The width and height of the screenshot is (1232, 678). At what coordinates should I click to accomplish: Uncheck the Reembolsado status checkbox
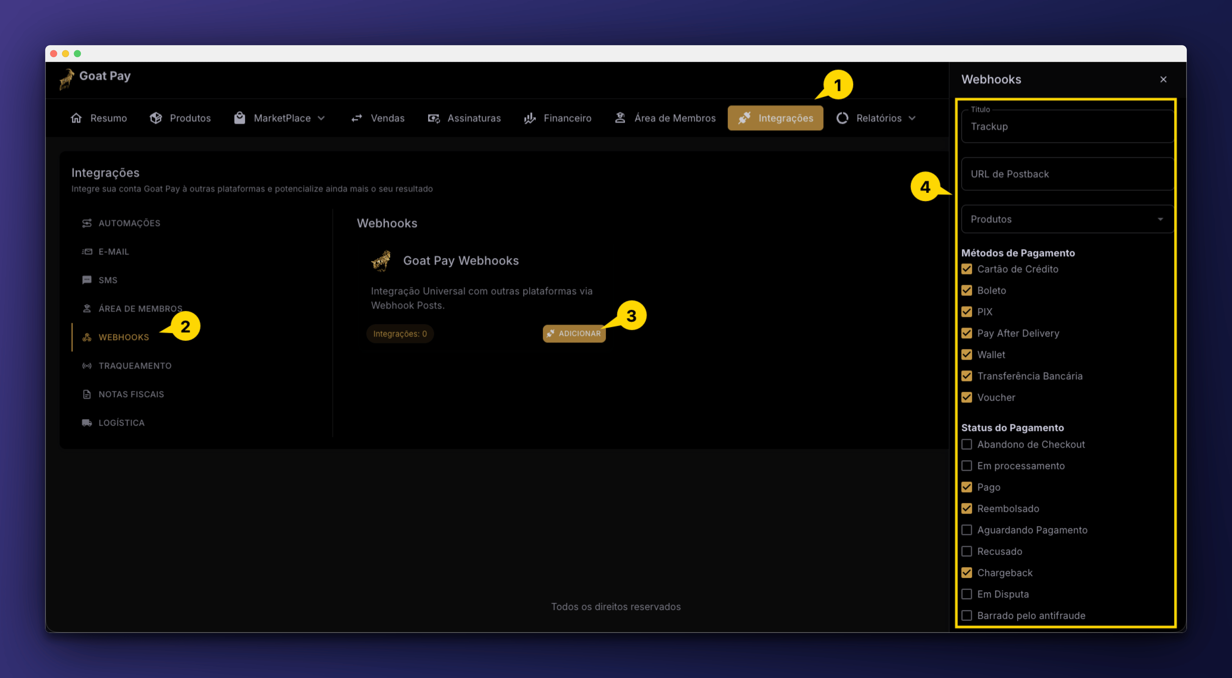tap(967, 509)
